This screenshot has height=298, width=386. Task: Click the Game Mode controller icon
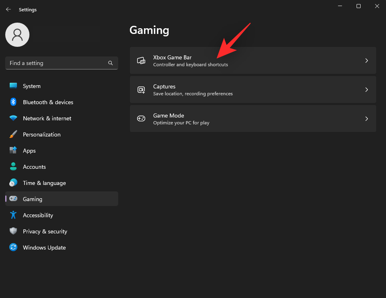click(x=141, y=118)
